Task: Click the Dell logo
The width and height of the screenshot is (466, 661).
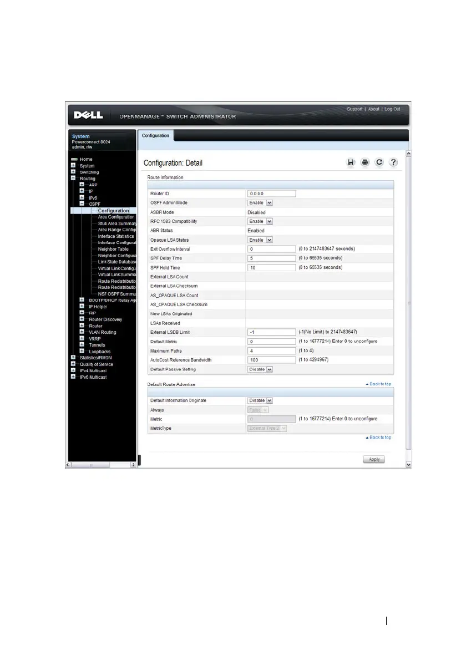Action: click(89, 115)
